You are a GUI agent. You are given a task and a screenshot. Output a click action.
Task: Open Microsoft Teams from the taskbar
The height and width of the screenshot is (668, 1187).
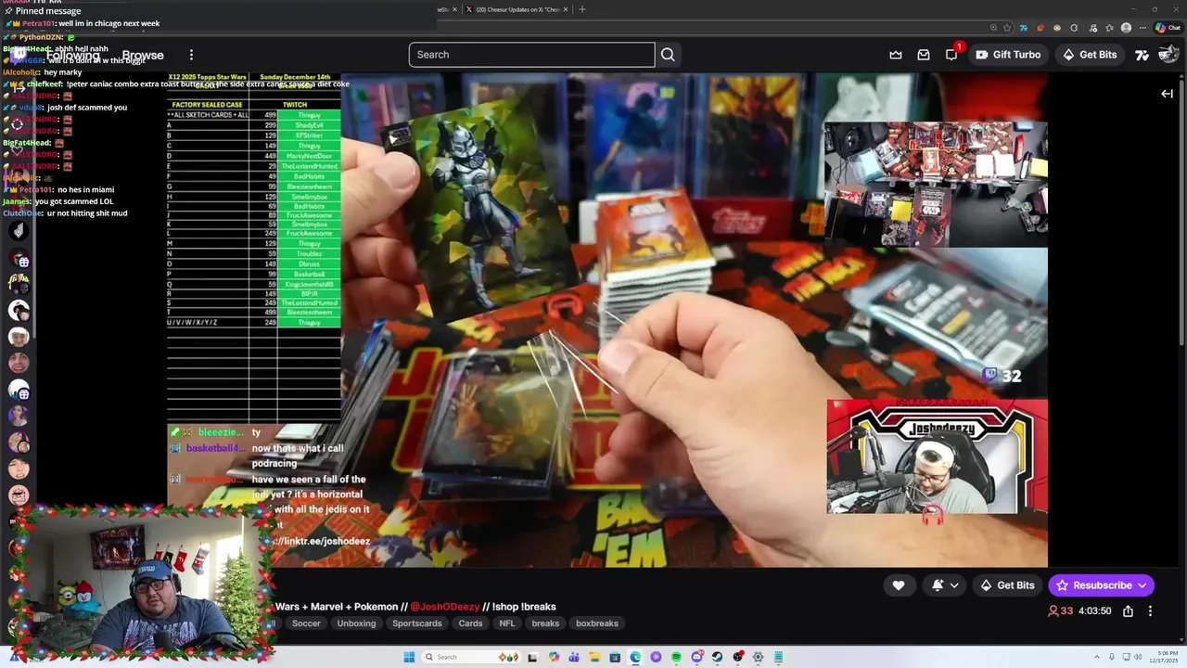click(x=574, y=657)
